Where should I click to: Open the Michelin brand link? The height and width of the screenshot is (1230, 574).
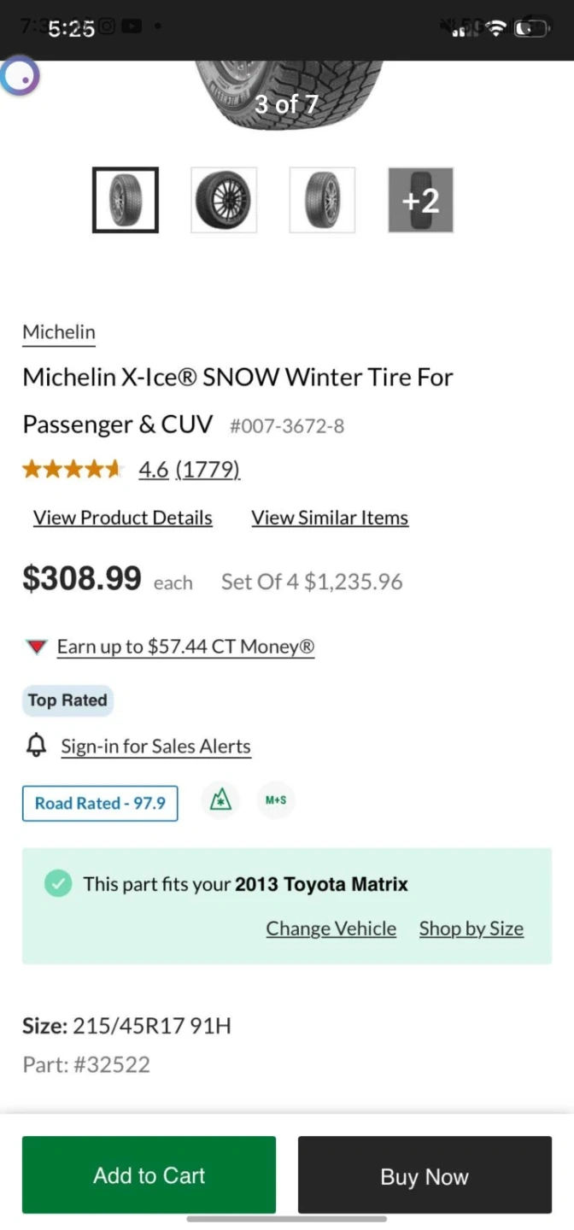coord(59,332)
